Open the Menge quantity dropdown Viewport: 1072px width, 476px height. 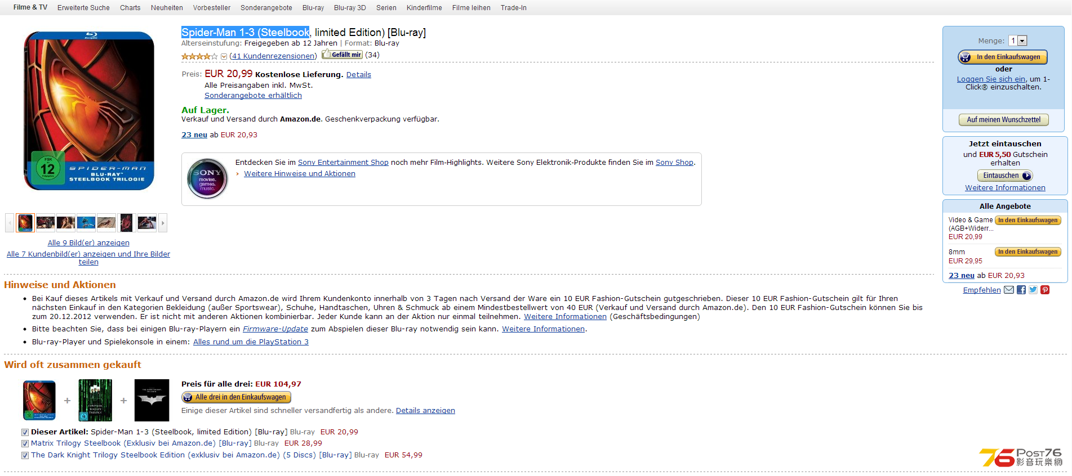(1018, 41)
